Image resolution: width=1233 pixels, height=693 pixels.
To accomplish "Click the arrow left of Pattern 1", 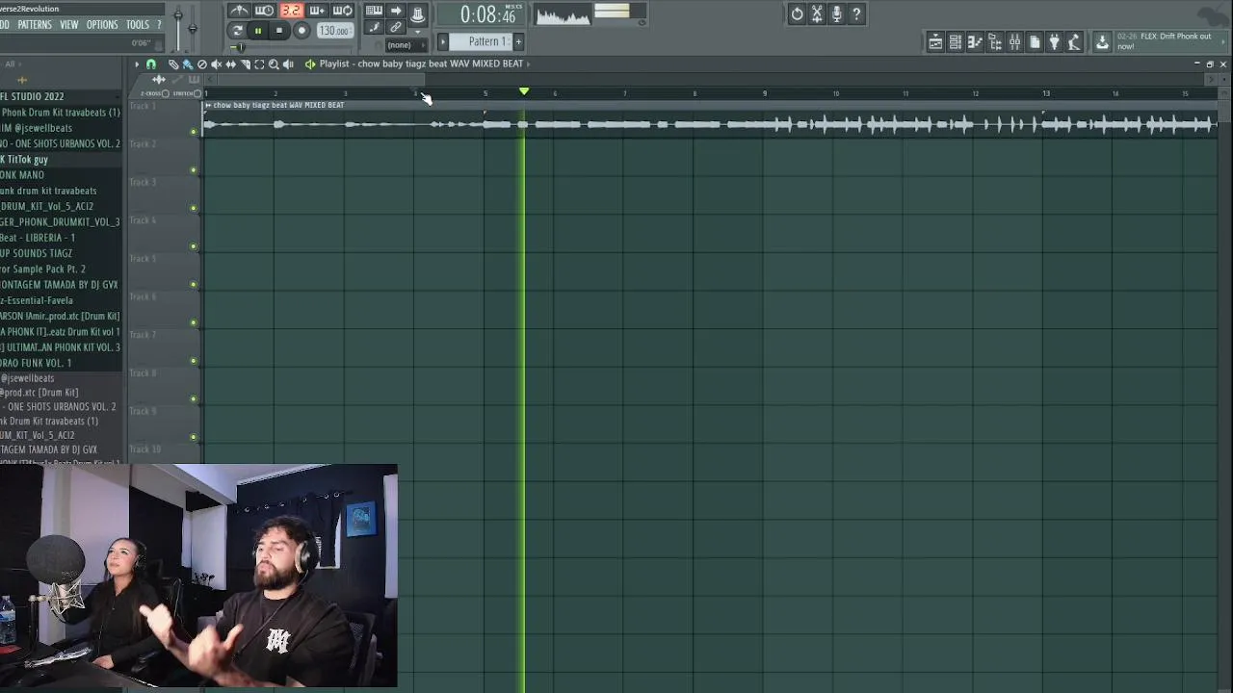I will (x=443, y=41).
